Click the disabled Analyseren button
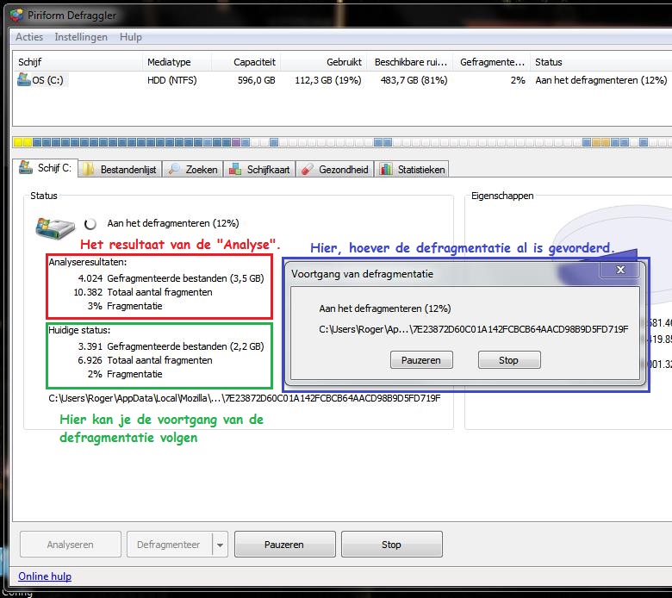672x598 pixels. 71,545
